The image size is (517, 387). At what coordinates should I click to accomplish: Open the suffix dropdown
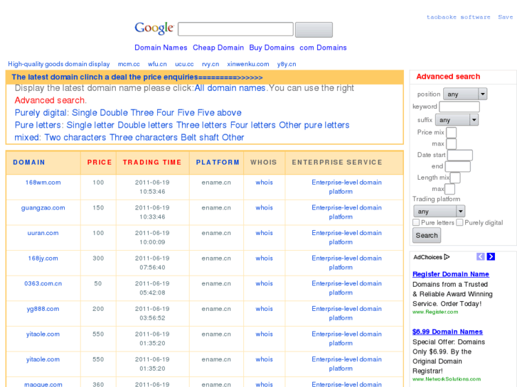click(457, 120)
